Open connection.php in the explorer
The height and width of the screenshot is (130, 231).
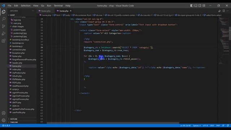pyautogui.click(x=19, y=50)
